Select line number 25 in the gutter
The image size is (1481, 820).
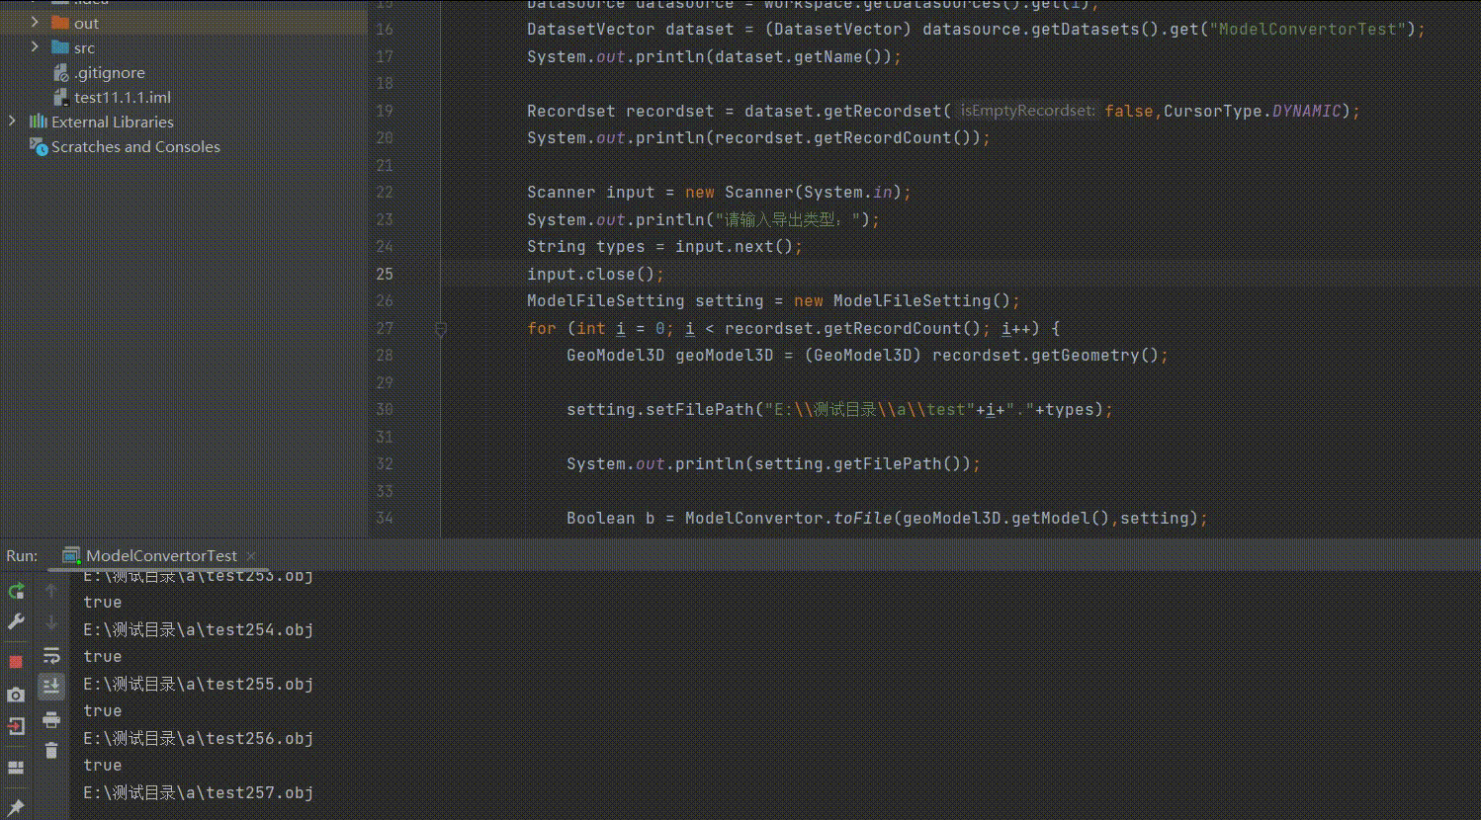(x=385, y=274)
